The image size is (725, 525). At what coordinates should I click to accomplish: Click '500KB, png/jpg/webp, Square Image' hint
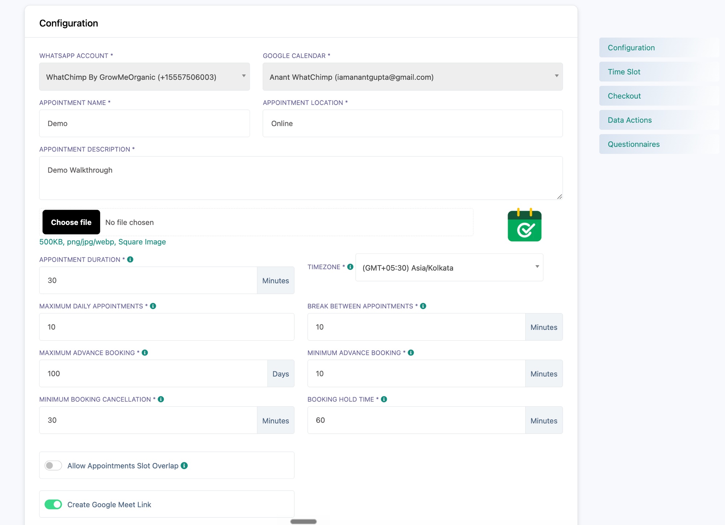[103, 242]
